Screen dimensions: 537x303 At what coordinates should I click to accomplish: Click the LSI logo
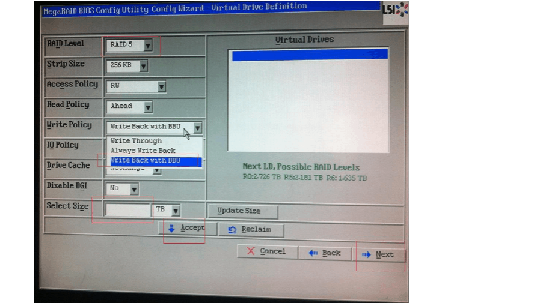click(395, 10)
